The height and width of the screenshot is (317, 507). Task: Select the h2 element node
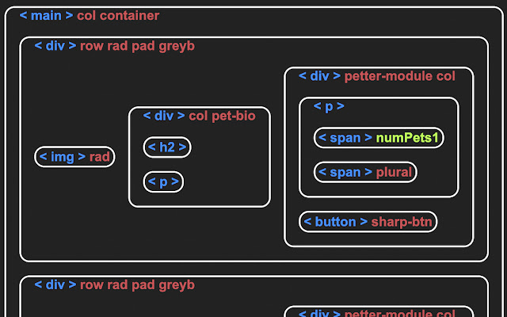167,147
